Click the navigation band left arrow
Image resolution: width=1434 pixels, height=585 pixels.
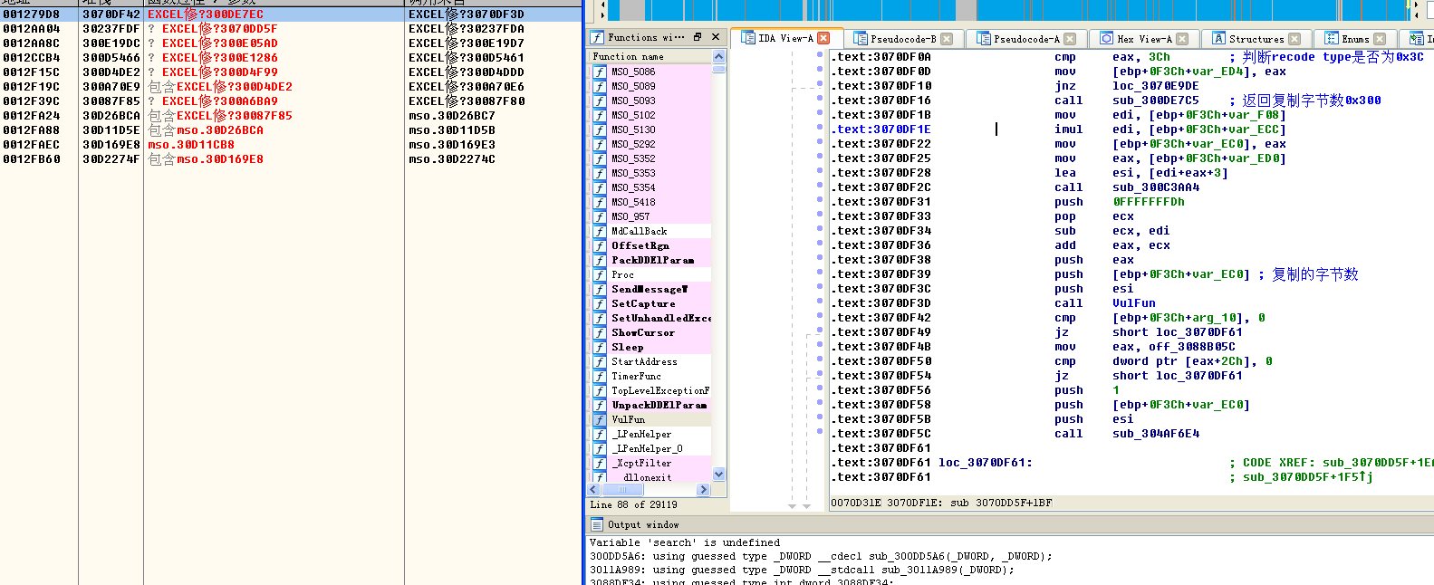click(602, 6)
